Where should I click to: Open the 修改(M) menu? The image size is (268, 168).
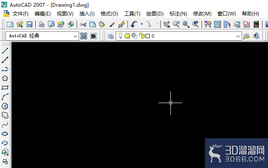[202, 14]
